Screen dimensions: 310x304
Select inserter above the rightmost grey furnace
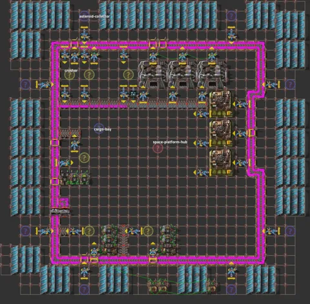(x=212, y=56)
